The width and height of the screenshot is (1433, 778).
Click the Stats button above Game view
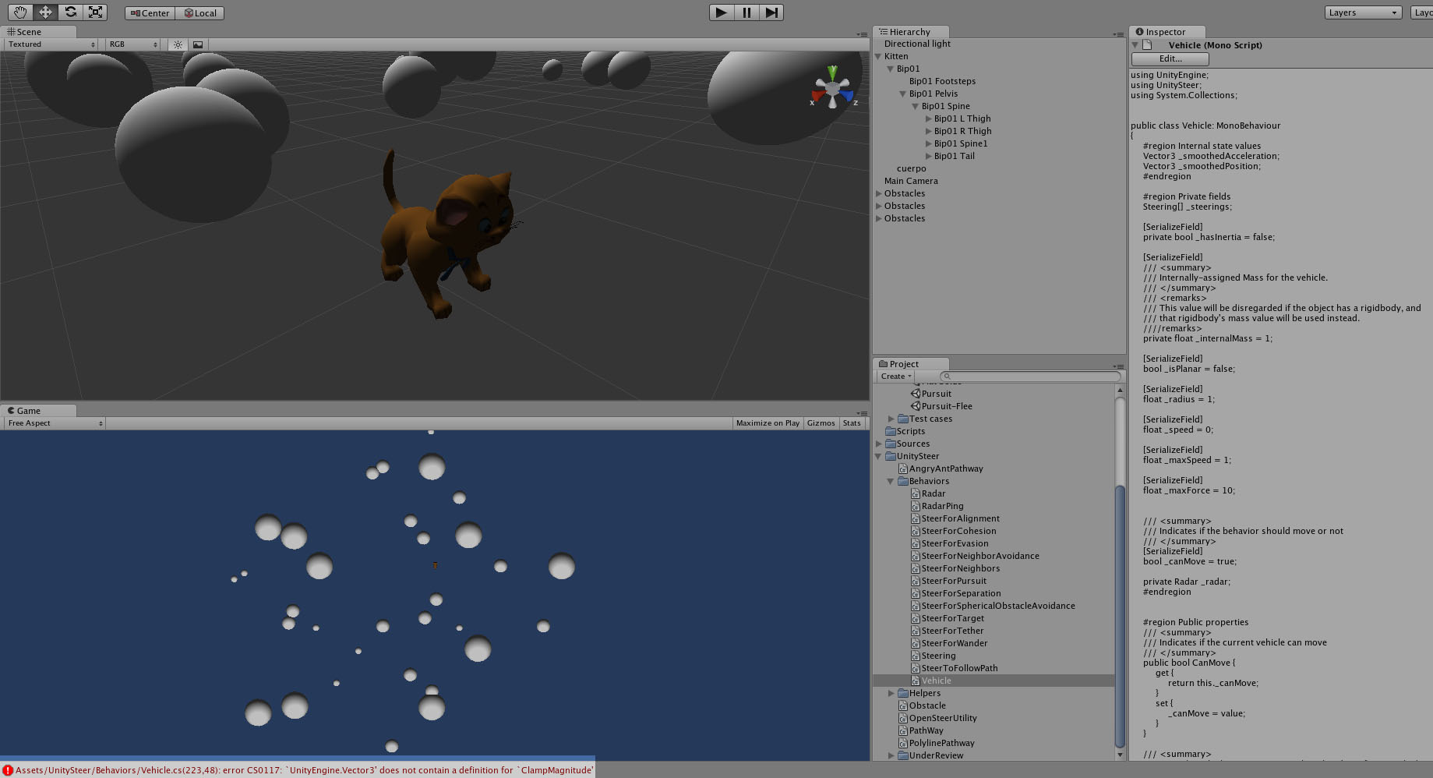(x=851, y=423)
